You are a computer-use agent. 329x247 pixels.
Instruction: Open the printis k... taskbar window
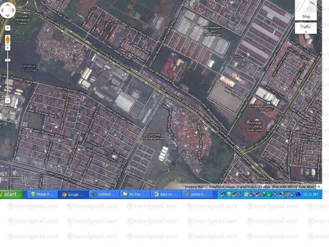click(x=196, y=194)
